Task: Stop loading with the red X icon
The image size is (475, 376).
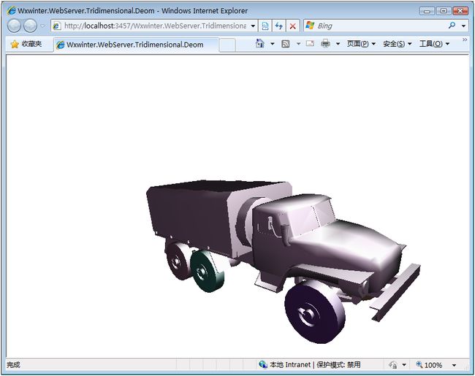Action: [292, 26]
